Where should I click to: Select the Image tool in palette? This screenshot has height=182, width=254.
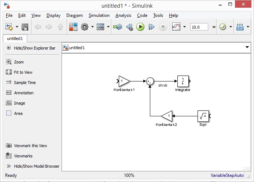click(15, 103)
